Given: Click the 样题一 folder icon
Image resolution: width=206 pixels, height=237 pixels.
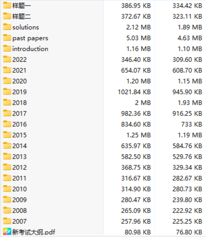Looking at the screenshot, I should (x=7, y=5).
